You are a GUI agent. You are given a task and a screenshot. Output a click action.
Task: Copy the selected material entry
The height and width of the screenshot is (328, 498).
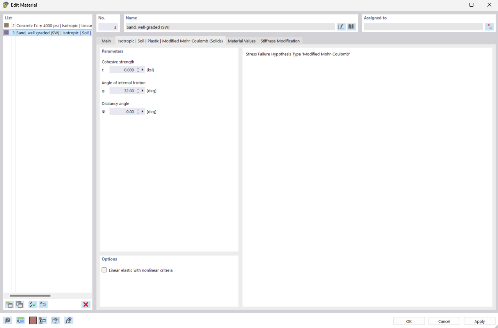(x=20, y=304)
